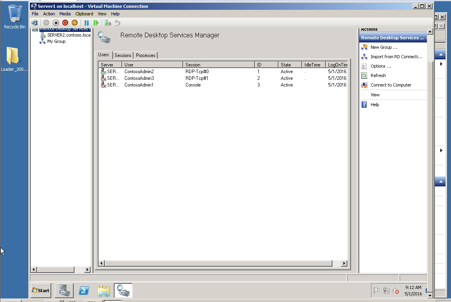Click Connect to Computer action
The image size is (451, 302).
[391, 85]
